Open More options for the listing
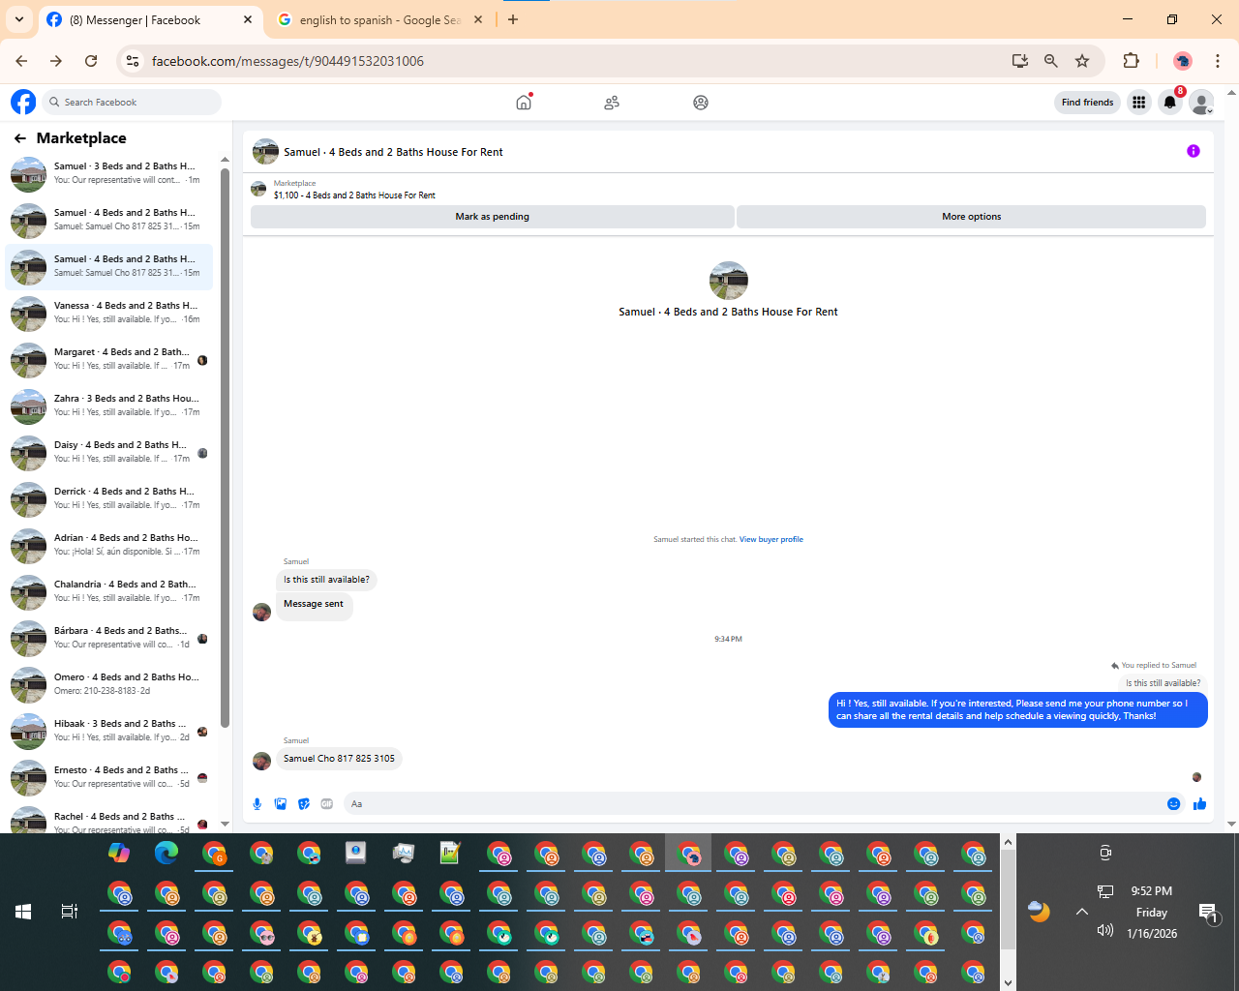The width and height of the screenshot is (1239, 991). pyautogui.click(x=971, y=217)
